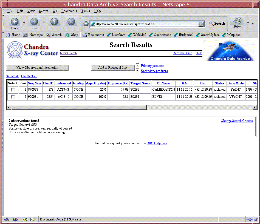The height and width of the screenshot is (224, 260).
Task: Open the Tasks menu
Action: coord(85,11)
